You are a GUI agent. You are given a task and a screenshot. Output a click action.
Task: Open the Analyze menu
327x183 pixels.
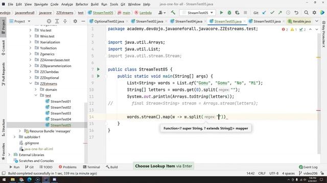click(x=67, y=4)
